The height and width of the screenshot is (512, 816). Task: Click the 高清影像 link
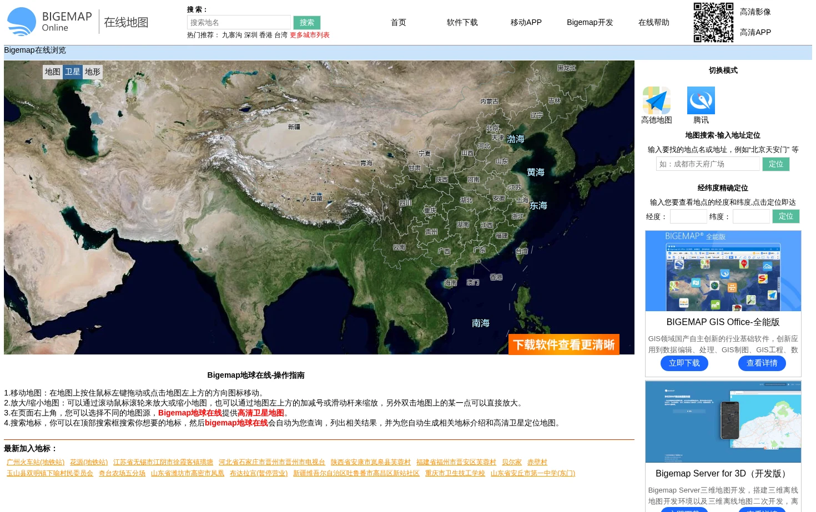pyautogui.click(x=755, y=12)
